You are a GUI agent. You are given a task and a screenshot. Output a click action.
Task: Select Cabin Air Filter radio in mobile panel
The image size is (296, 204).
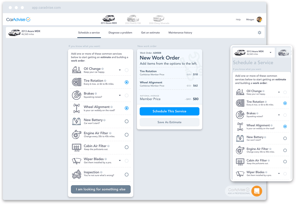pyautogui.click(x=285, y=162)
